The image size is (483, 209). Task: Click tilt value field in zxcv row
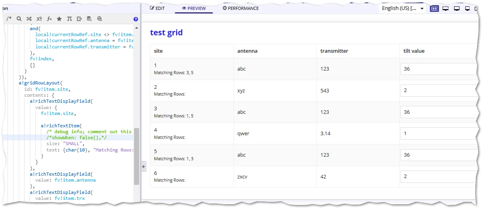coord(438,176)
